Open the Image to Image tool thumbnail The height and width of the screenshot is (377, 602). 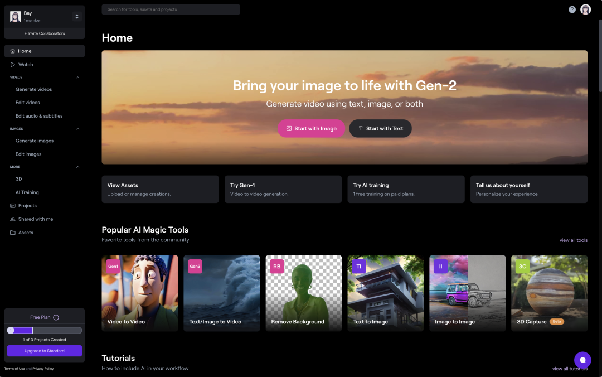(467, 293)
